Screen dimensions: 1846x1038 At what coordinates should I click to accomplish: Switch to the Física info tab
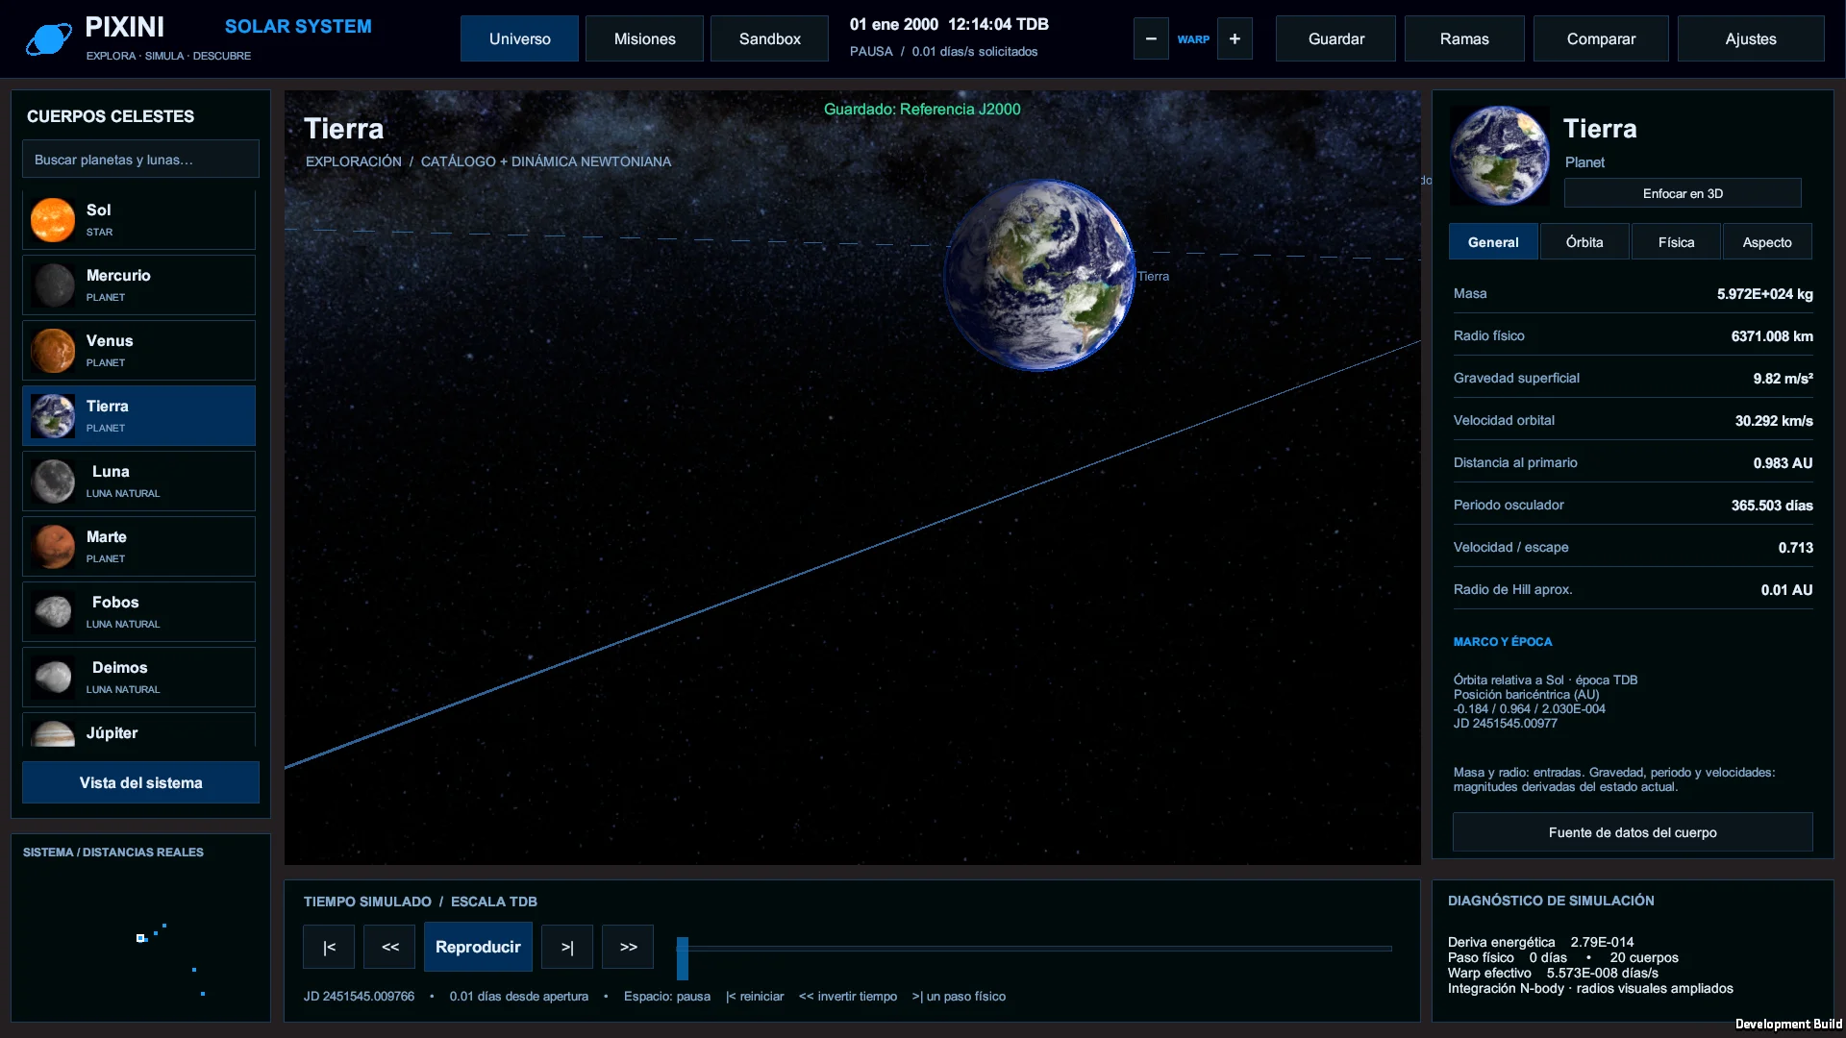tap(1676, 242)
